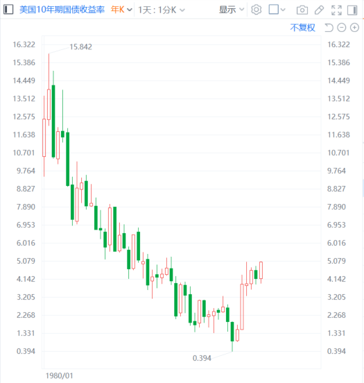Zoom out the chart with minus icon
The image size is (364, 383).
tap(342, 28)
